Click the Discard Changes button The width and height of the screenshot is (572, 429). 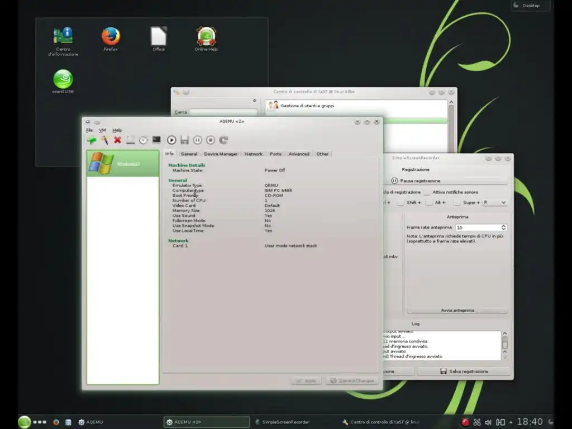pyautogui.click(x=352, y=381)
